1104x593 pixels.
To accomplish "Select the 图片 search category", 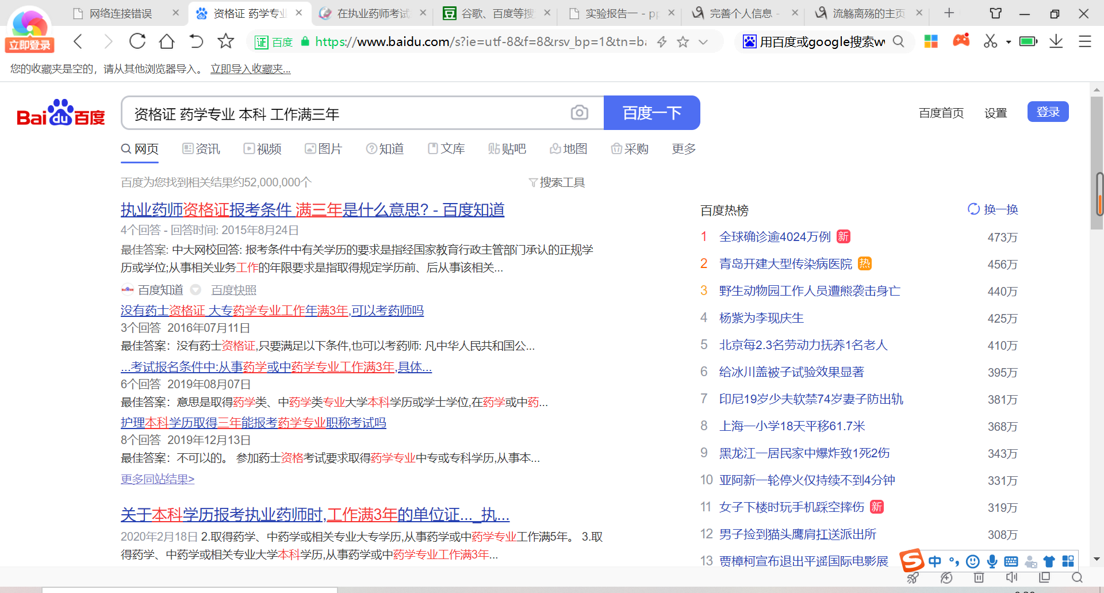I will pyautogui.click(x=323, y=149).
